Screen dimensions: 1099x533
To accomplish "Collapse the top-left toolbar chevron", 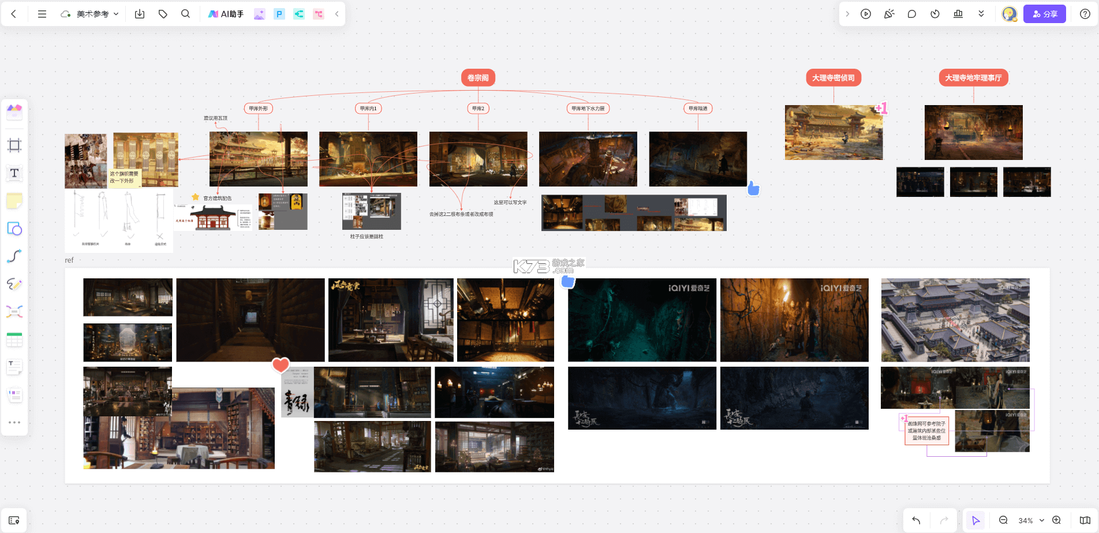I will [337, 14].
